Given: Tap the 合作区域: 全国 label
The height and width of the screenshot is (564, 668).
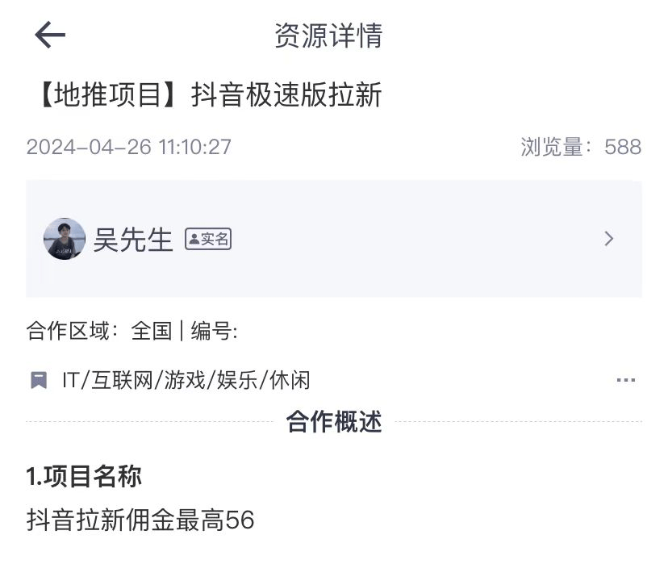Looking at the screenshot, I should coord(99,331).
